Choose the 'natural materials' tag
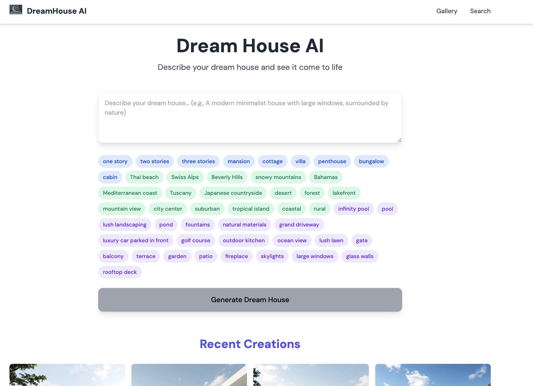 [245, 225]
